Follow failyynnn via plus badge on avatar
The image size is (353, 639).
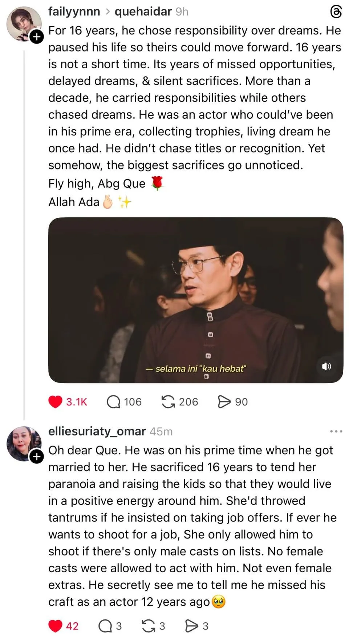click(x=37, y=37)
